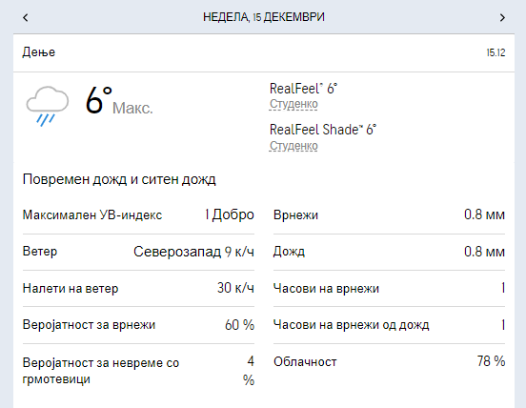The width and height of the screenshot is (526, 408).
Task: Click the Дење section header
Action: (x=38, y=52)
